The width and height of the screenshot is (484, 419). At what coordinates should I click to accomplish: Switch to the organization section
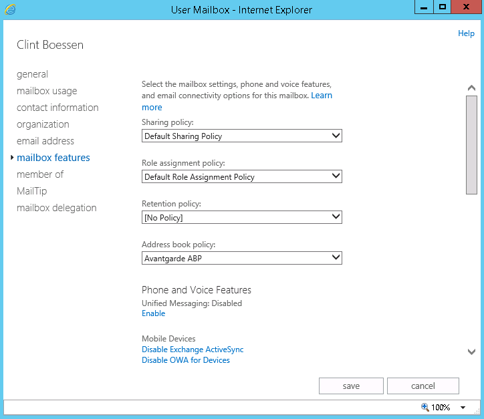pos(43,124)
